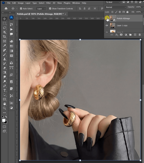Expand the Opacity slider arrow

(143, 7)
